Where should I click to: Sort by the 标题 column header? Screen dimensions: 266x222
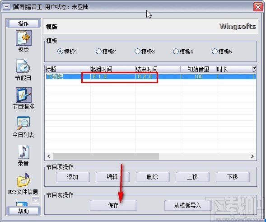pyautogui.click(x=68, y=69)
